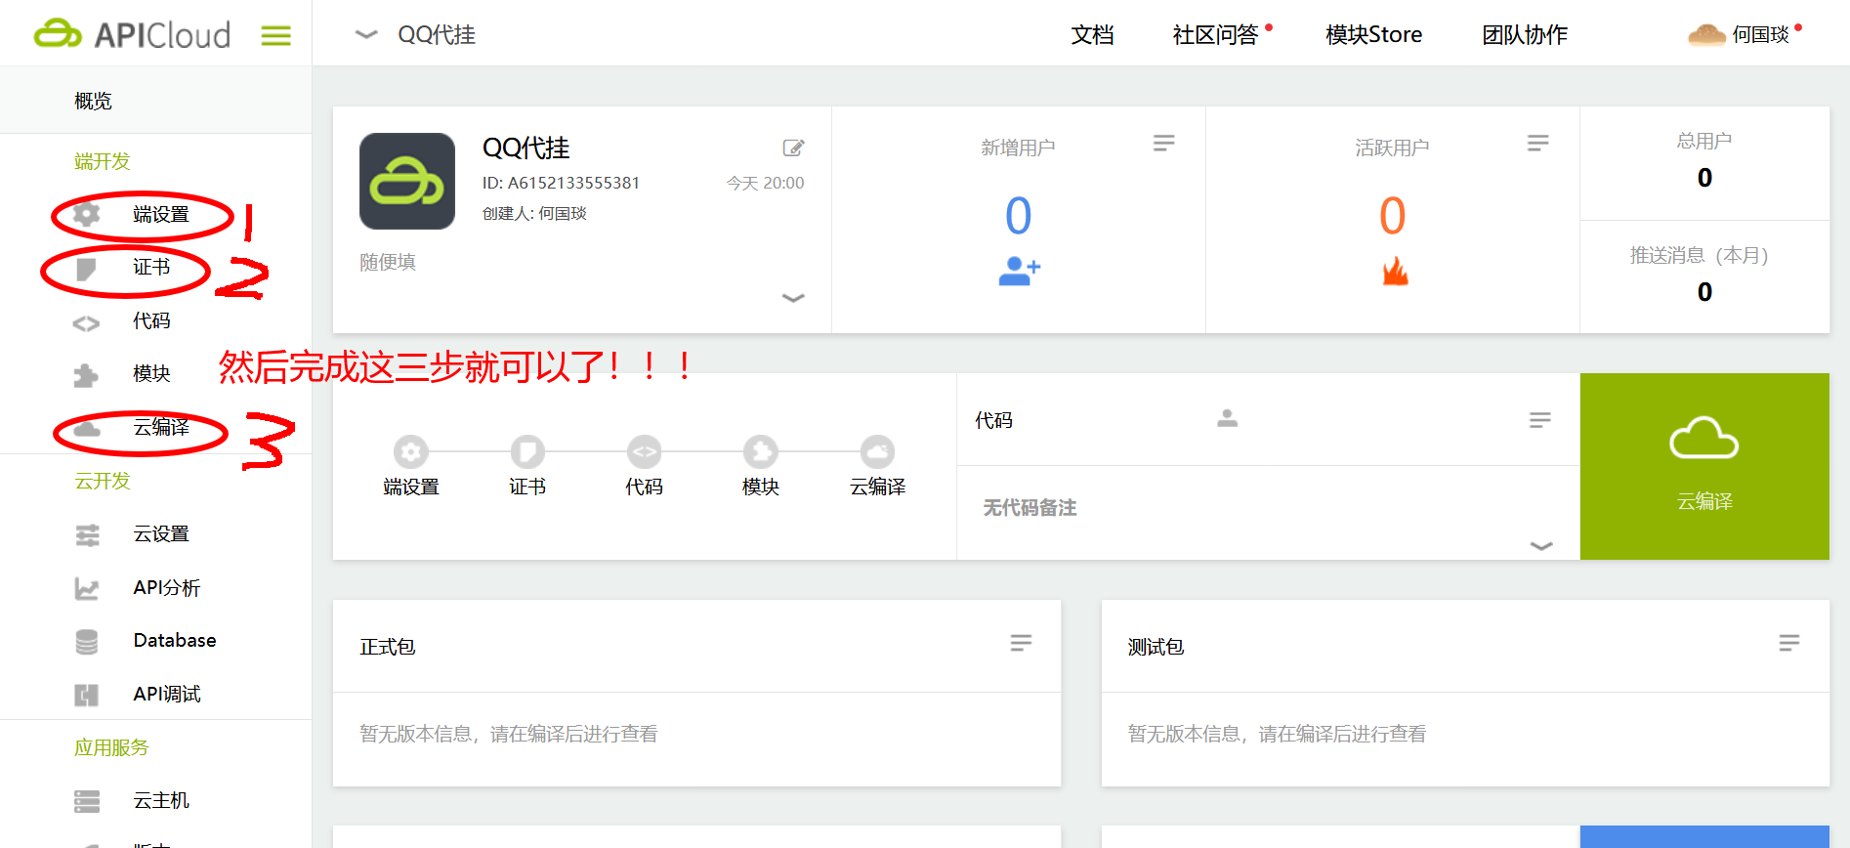Screen dimensions: 1850x848
Task: Open the 新增用户 card menu icon
Action: [x=1163, y=144]
